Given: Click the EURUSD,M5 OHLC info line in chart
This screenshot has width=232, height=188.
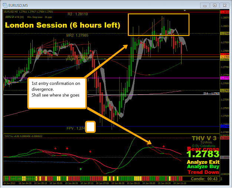Looking at the screenshot, I should point(29,12).
